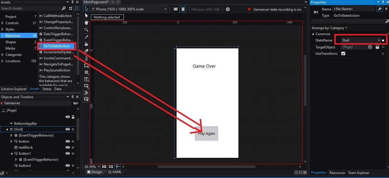389x178 pixels.
Task: Toggle the UseTransitions checkbox
Action: tap(343, 53)
